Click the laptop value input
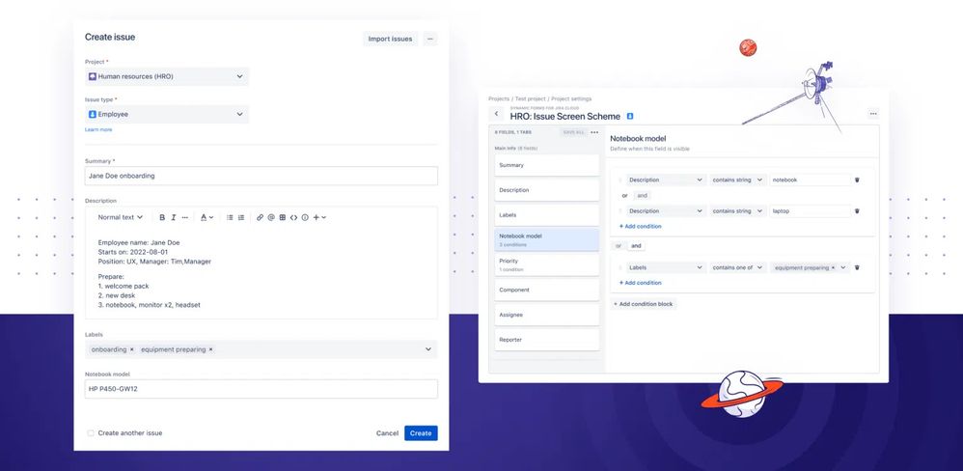 tap(810, 211)
